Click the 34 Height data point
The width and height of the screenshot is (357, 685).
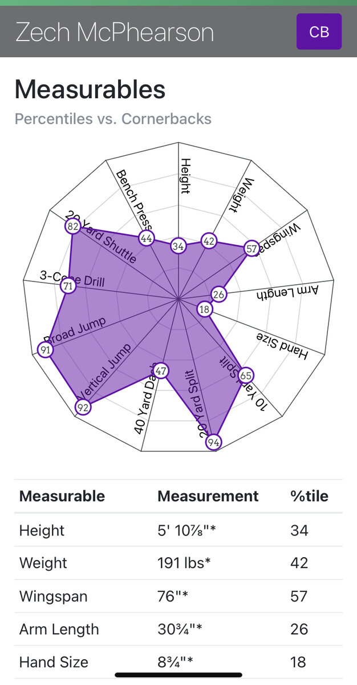[x=178, y=246]
